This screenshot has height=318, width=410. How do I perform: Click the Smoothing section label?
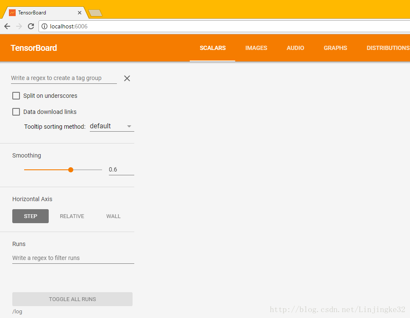27,155
